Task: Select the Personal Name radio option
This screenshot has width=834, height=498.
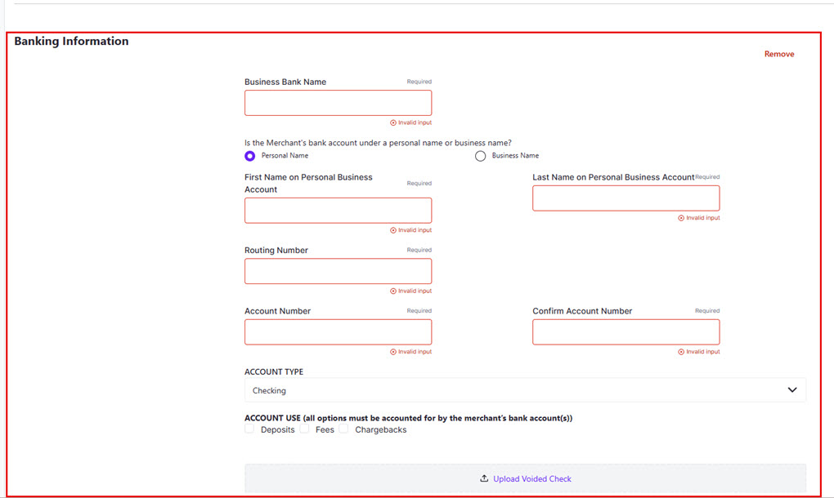Action: (x=250, y=156)
